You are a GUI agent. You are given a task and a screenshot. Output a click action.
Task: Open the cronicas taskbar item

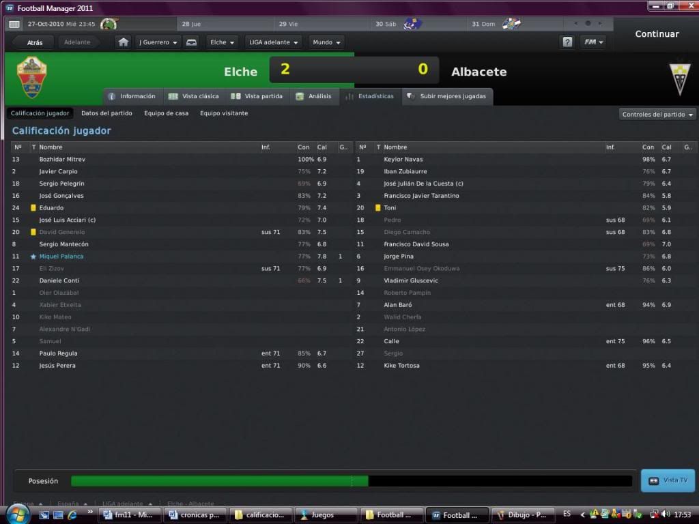coord(196,515)
